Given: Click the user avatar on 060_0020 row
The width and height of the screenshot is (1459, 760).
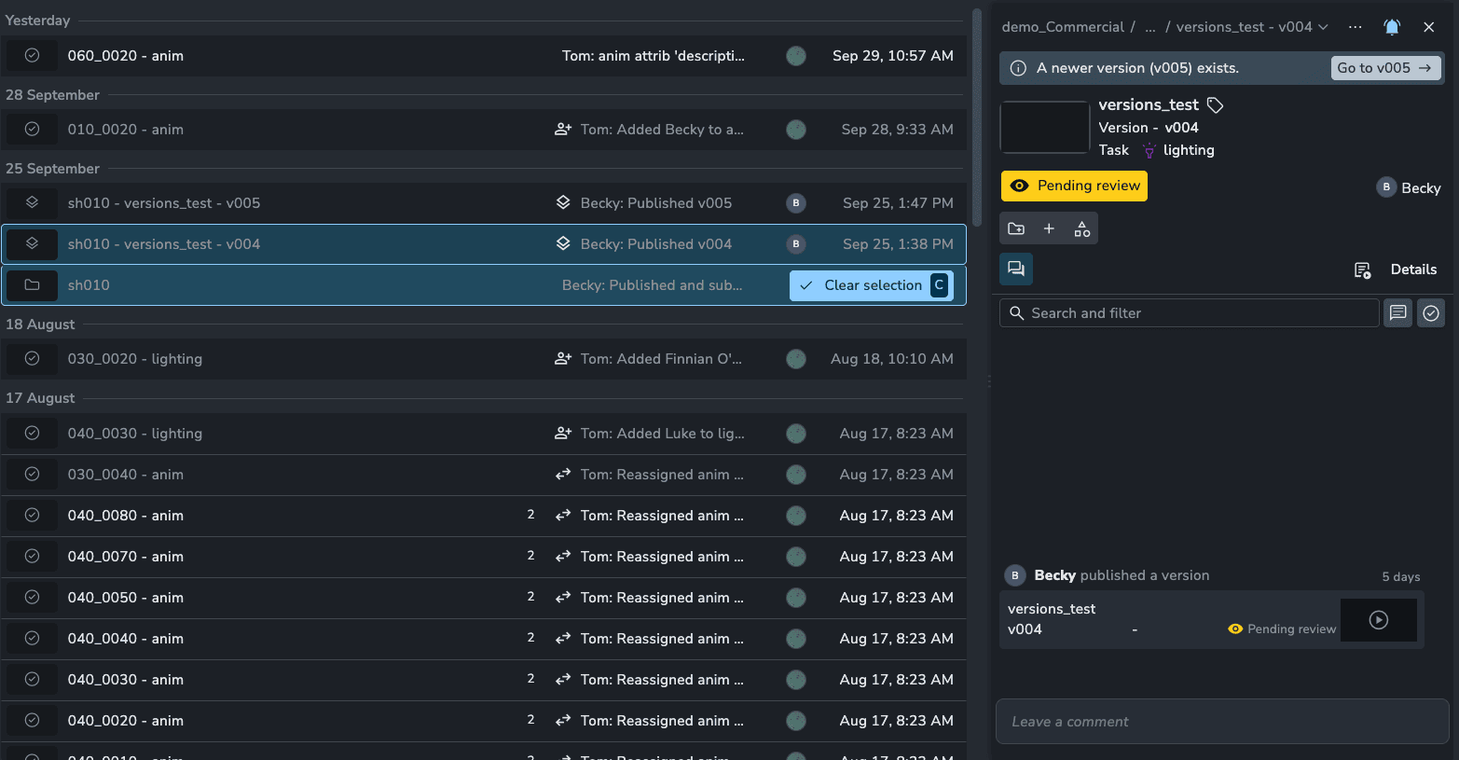Looking at the screenshot, I should 795,56.
